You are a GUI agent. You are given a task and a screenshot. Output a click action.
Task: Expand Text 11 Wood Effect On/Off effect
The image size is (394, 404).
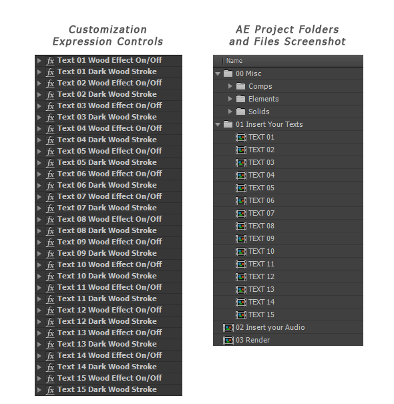point(39,288)
